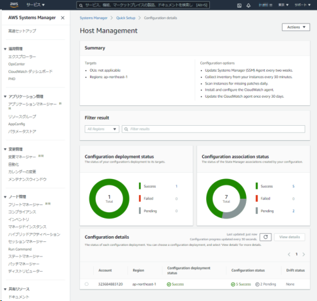Open セッションマネージャー in sidebar
The image size is (317, 301).
pos(27,241)
